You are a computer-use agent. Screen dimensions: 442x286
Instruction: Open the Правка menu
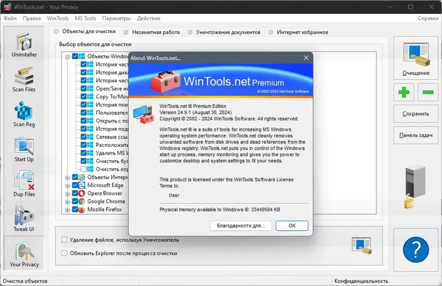31,18
